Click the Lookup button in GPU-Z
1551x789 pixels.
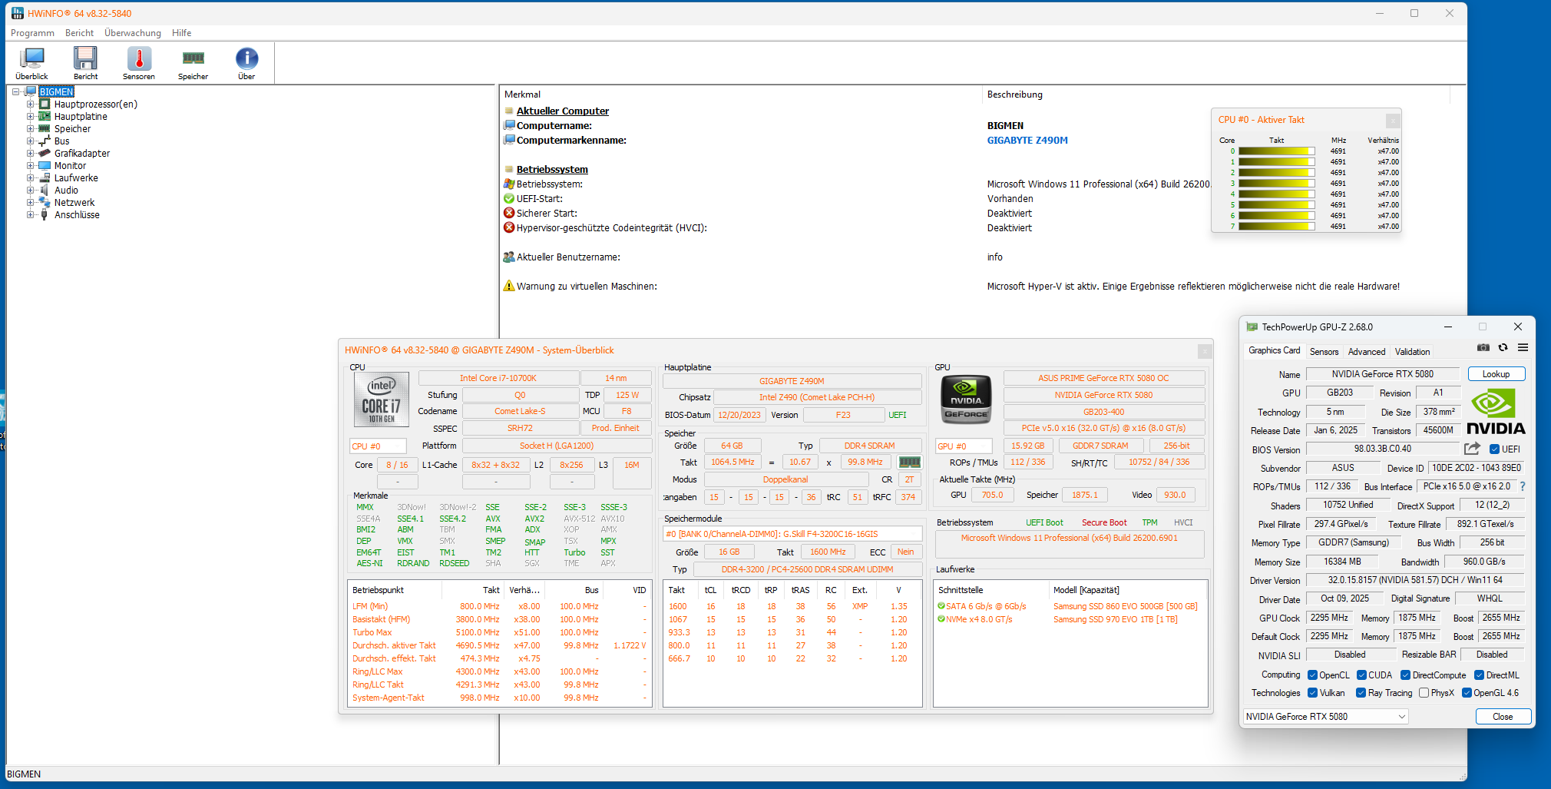coord(1496,374)
